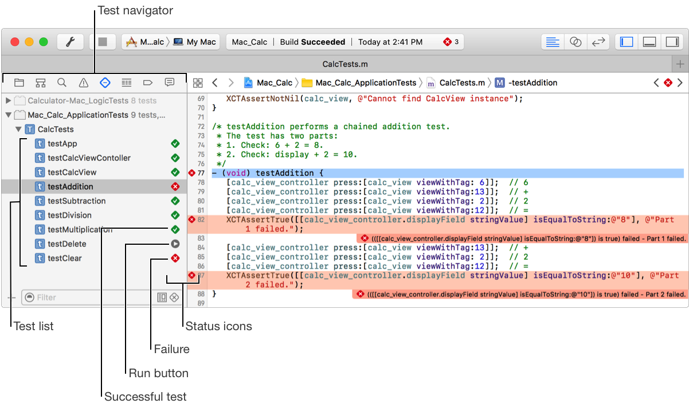Run the testDelete test
This screenshot has height=407, width=689.
[x=175, y=244]
